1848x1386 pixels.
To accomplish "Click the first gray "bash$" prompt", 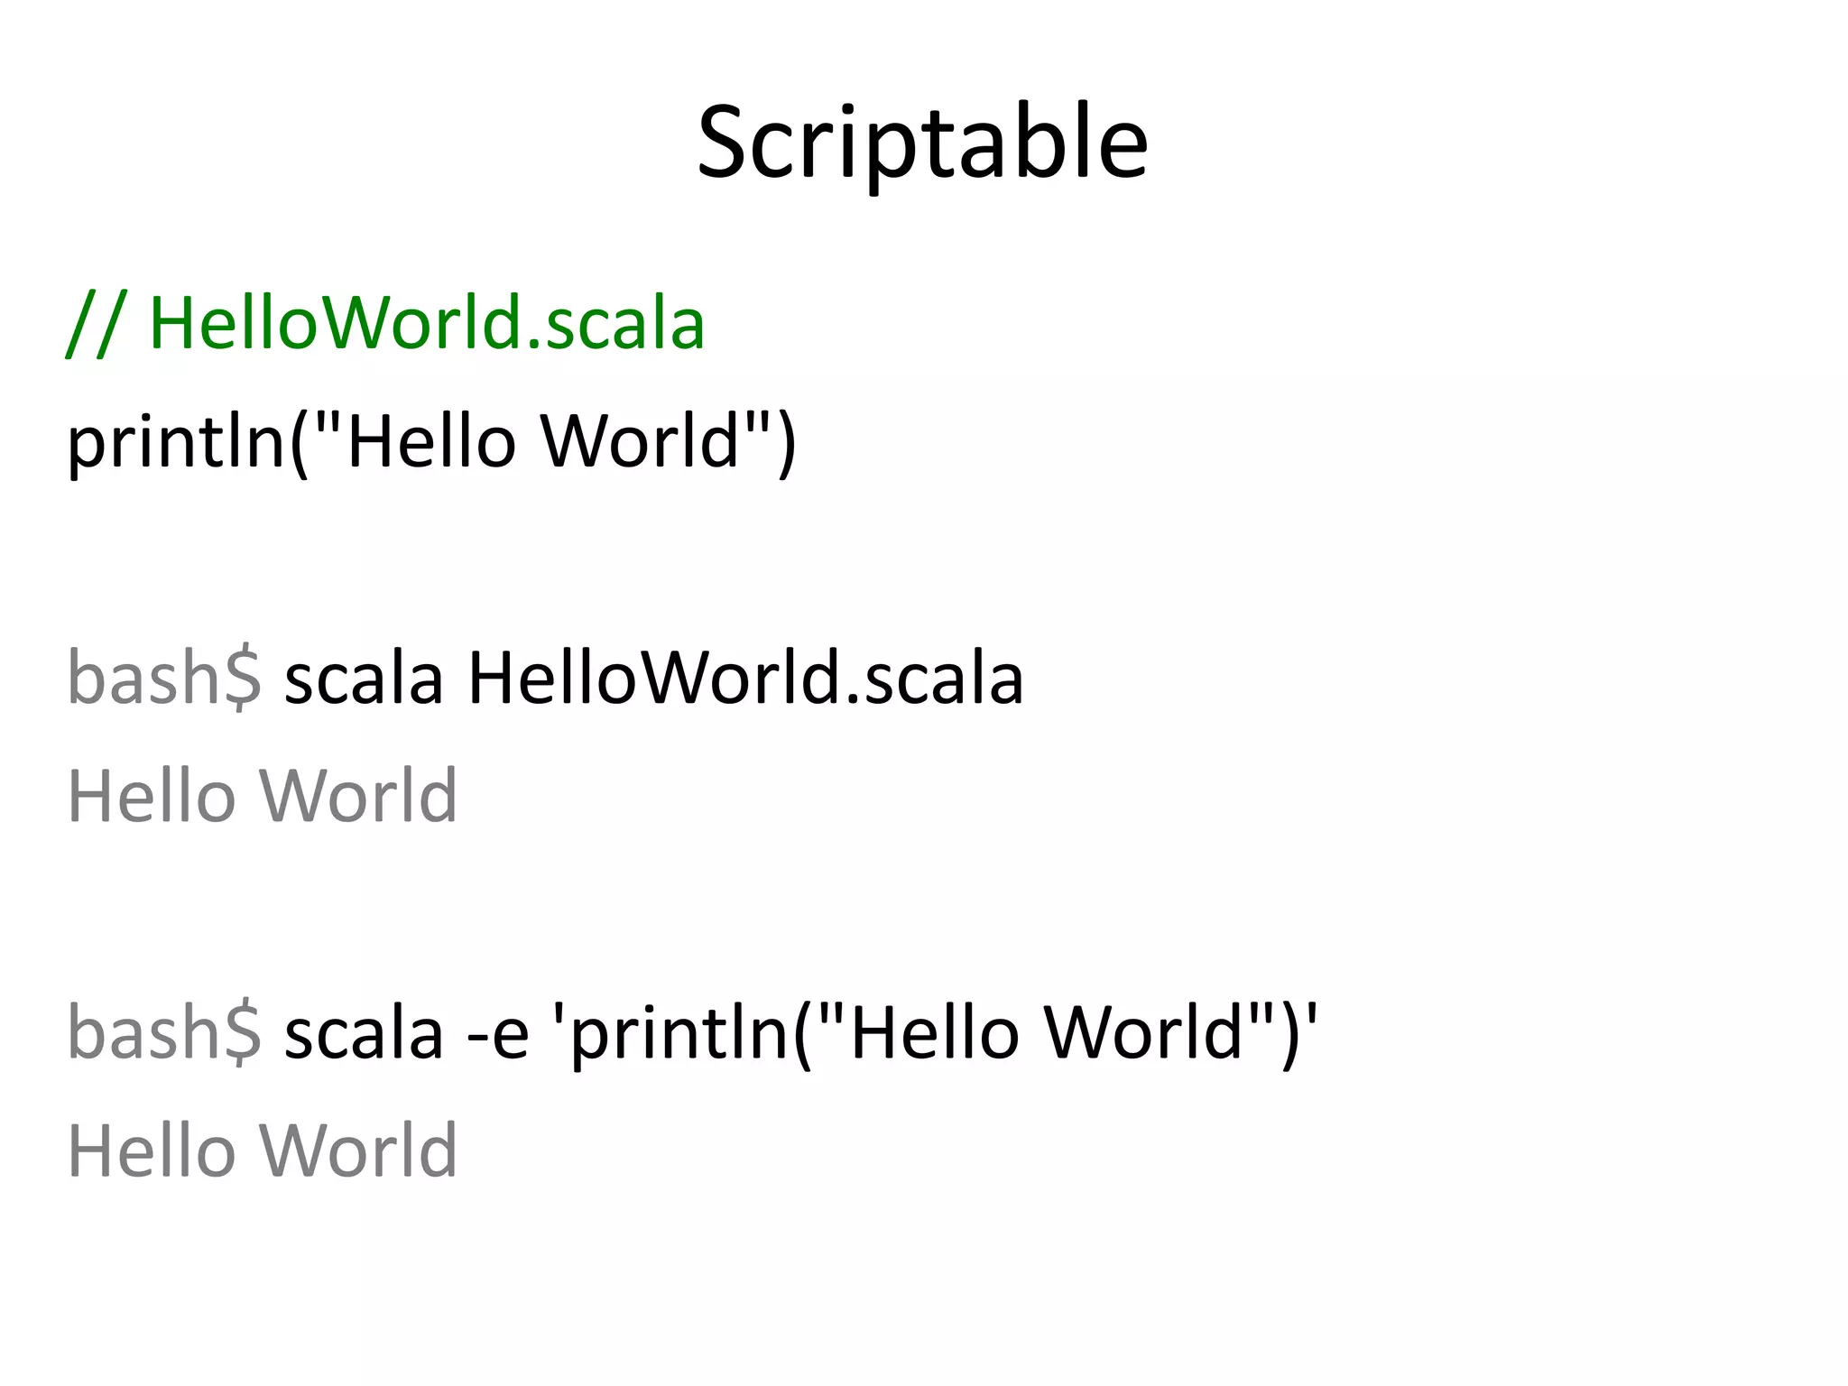I will 164,679.
